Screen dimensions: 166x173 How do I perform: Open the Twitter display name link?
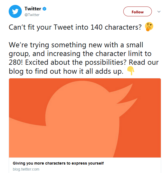[x=33, y=9]
